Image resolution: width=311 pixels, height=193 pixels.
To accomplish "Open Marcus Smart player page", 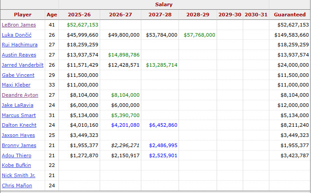I will point(19,115).
